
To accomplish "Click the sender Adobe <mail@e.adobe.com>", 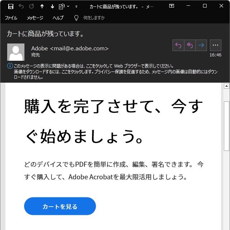I will point(70,49).
